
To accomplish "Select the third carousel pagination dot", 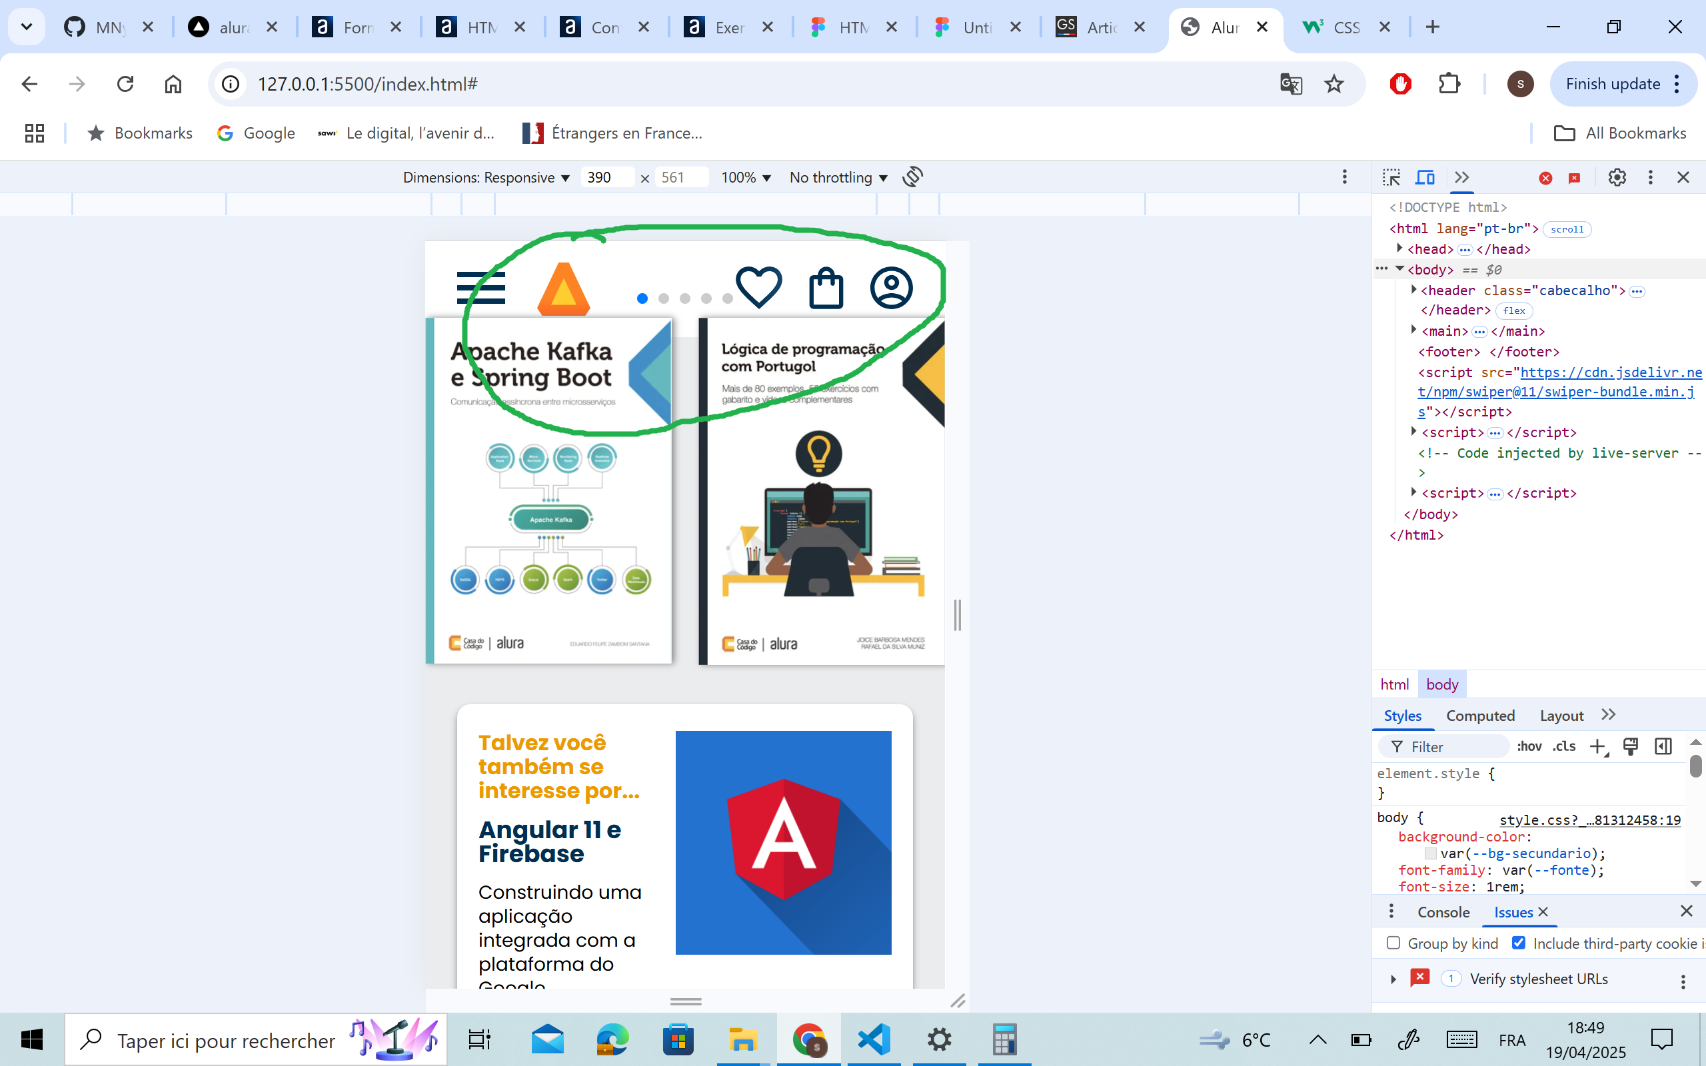I will coord(684,298).
